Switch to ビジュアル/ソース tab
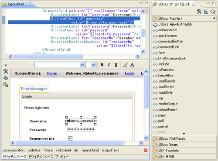This screenshot has height=161, width=218. pos(14,157)
